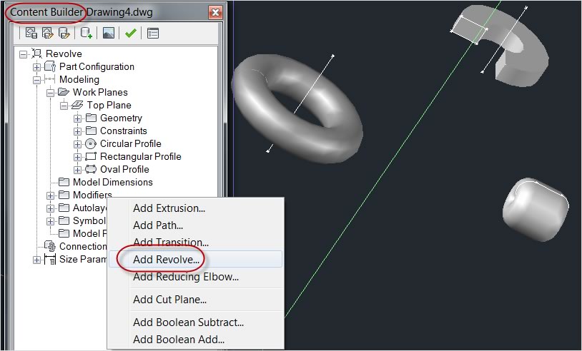Expand the Geometry folder

click(78, 118)
